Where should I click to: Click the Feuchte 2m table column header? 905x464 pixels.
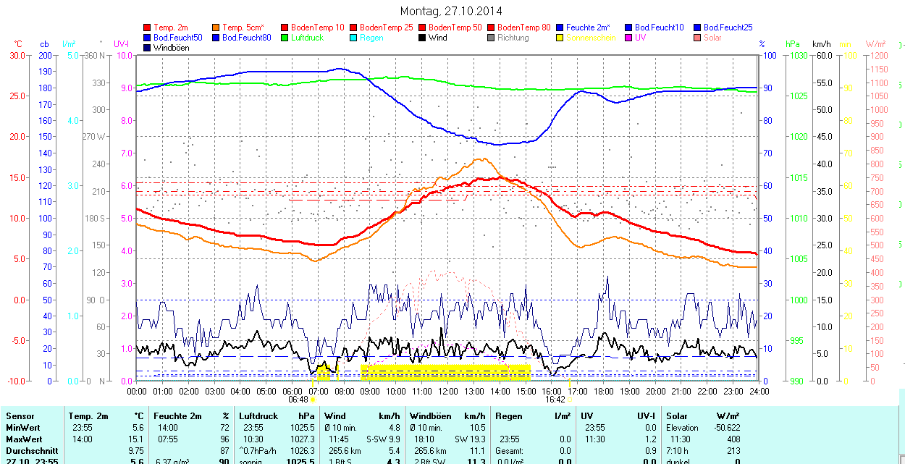176,416
